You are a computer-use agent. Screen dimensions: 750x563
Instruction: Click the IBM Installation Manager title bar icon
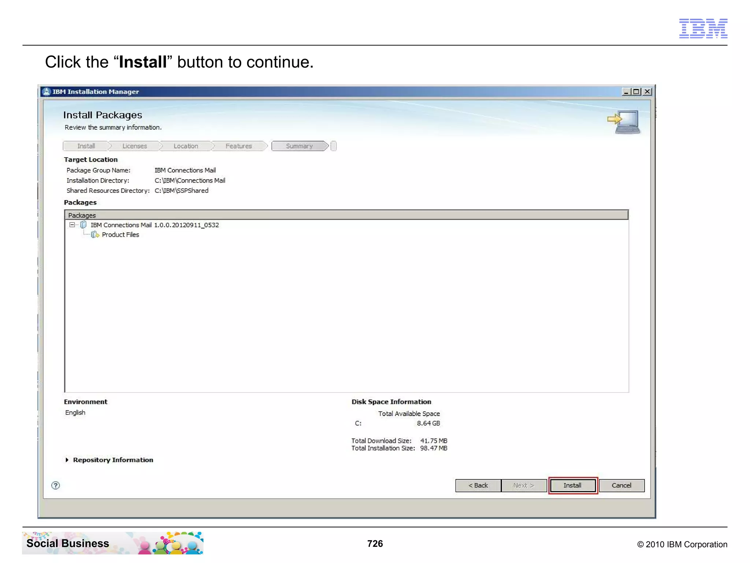click(x=47, y=92)
